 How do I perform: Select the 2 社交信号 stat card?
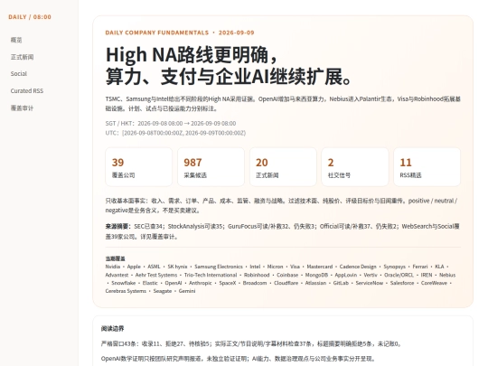[x=355, y=167]
